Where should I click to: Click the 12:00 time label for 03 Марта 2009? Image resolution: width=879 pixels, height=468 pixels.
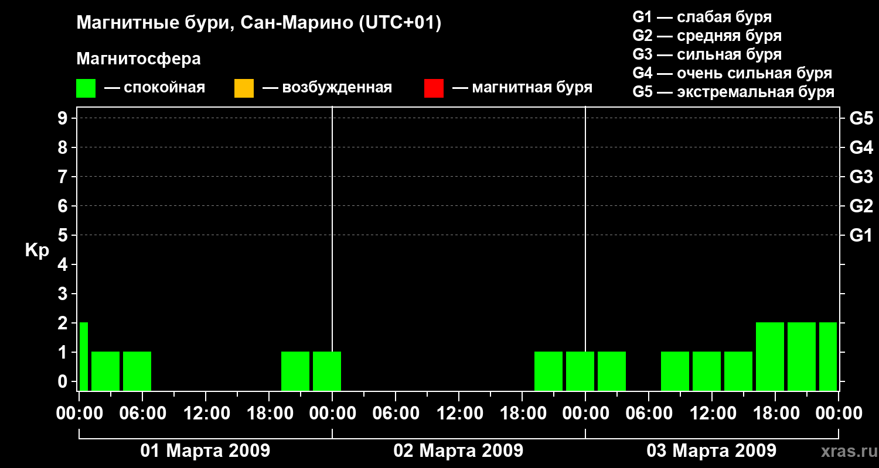[x=712, y=413]
